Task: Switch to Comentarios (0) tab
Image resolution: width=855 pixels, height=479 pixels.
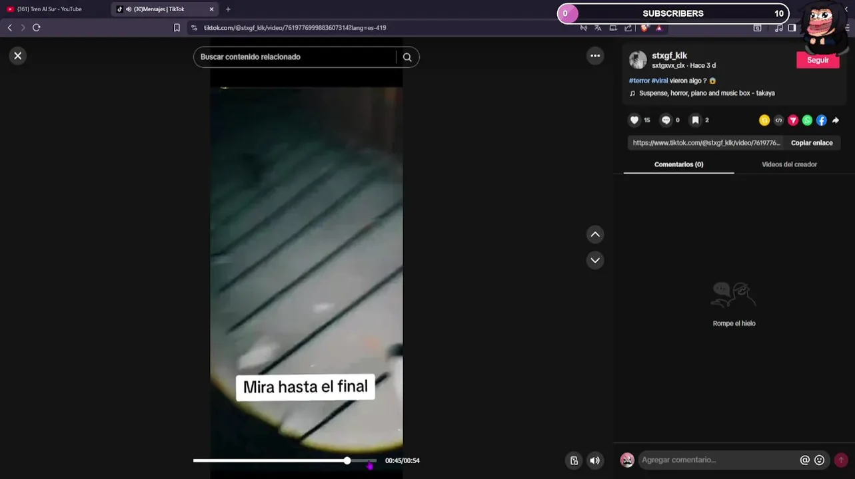Action: [678, 164]
